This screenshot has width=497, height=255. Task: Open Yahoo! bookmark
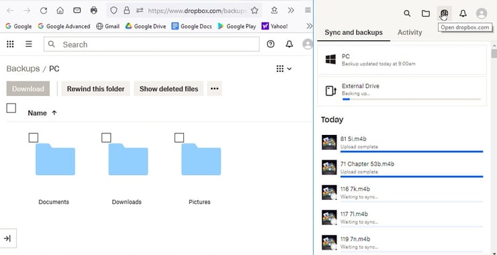275,26
